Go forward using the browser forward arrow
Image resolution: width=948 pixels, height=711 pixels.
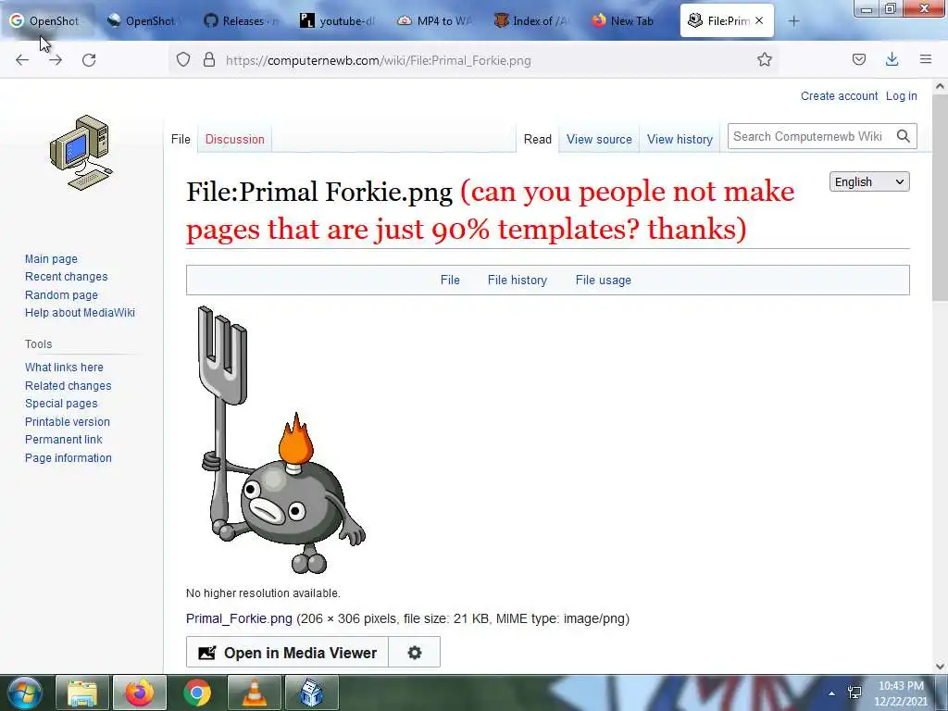56,60
